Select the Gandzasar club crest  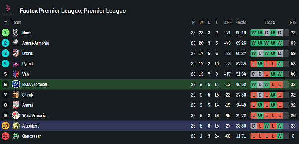16,136
